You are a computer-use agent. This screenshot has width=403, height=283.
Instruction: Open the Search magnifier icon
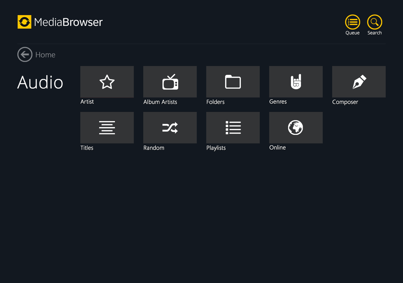pos(375,22)
